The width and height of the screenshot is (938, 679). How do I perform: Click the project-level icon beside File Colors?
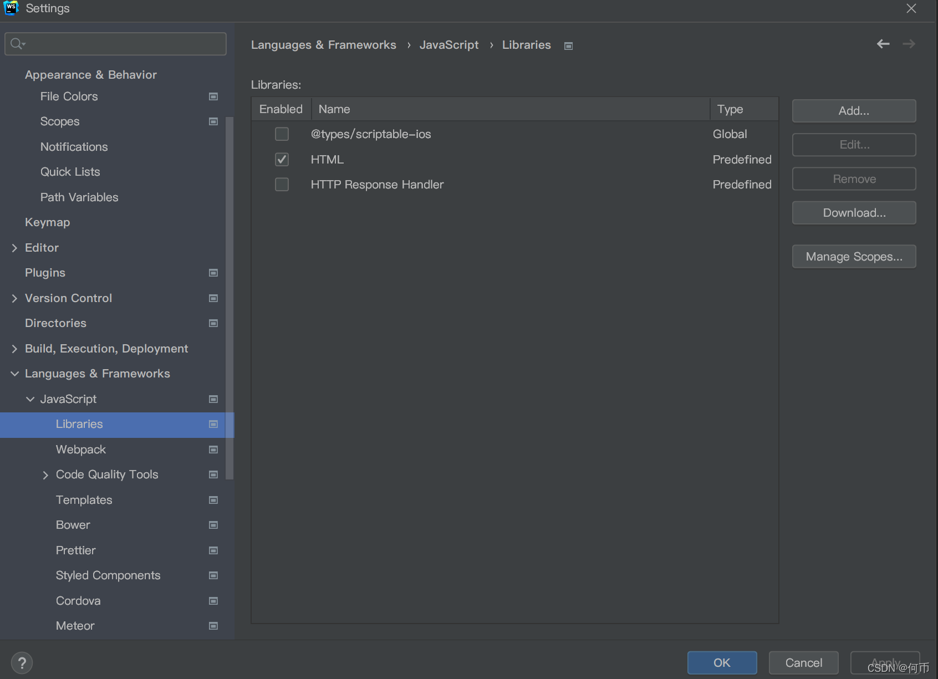pyautogui.click(x=213, y=96)
